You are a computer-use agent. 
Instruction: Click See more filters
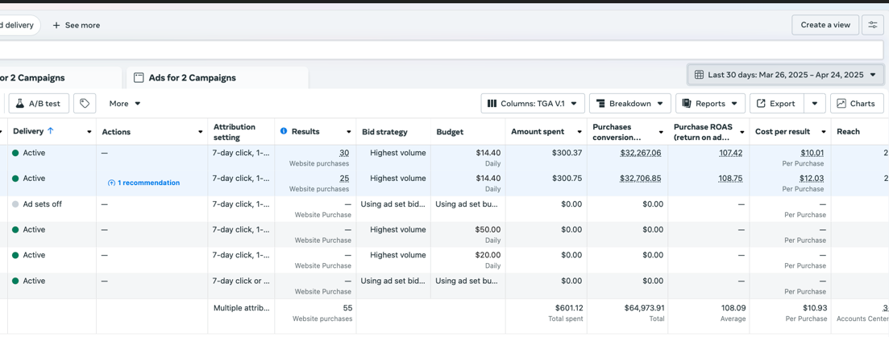(77, 25)
